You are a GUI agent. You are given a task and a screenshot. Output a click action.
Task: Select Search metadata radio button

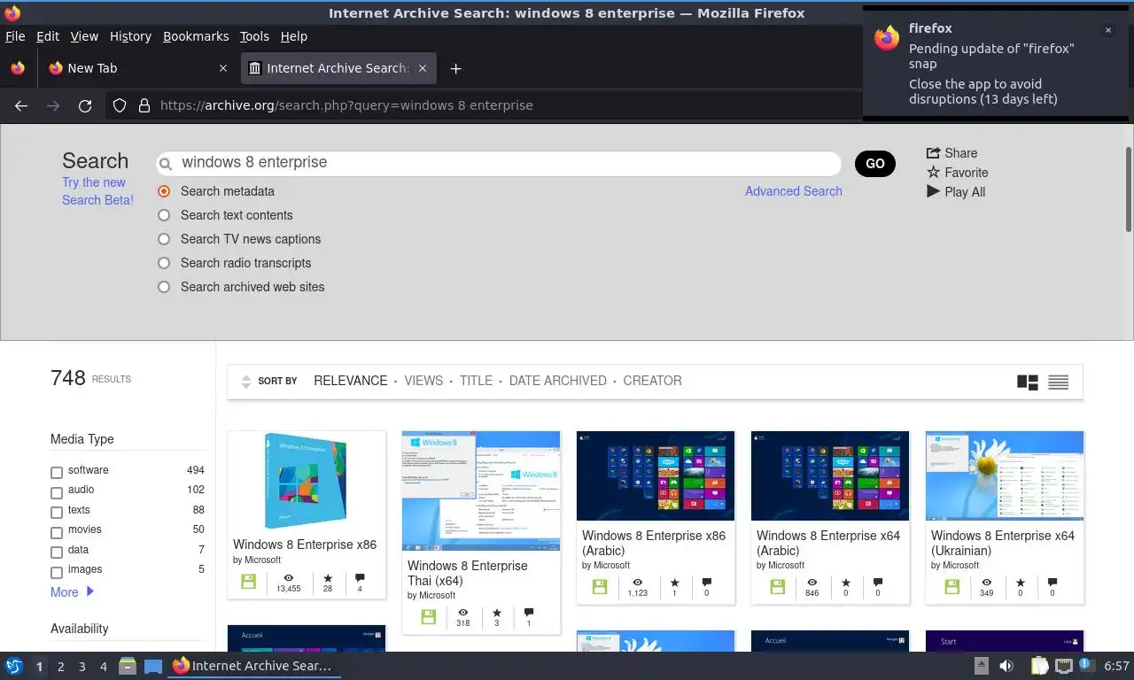click(x=164, y=191)
